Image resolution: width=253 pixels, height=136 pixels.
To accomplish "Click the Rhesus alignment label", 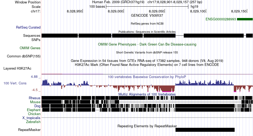I will click(35, 98).
